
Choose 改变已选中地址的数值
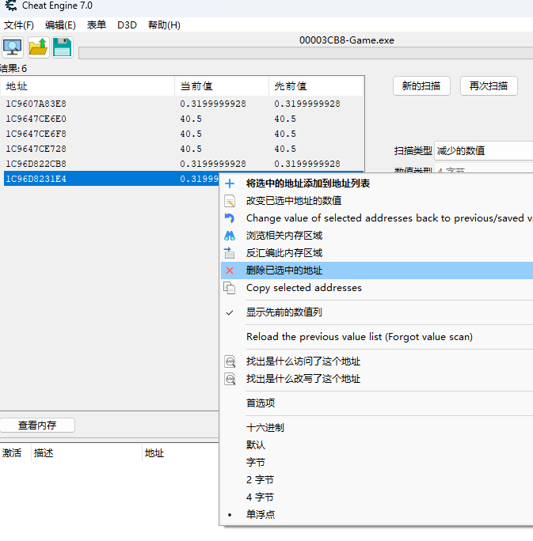(x=376, y=201)
